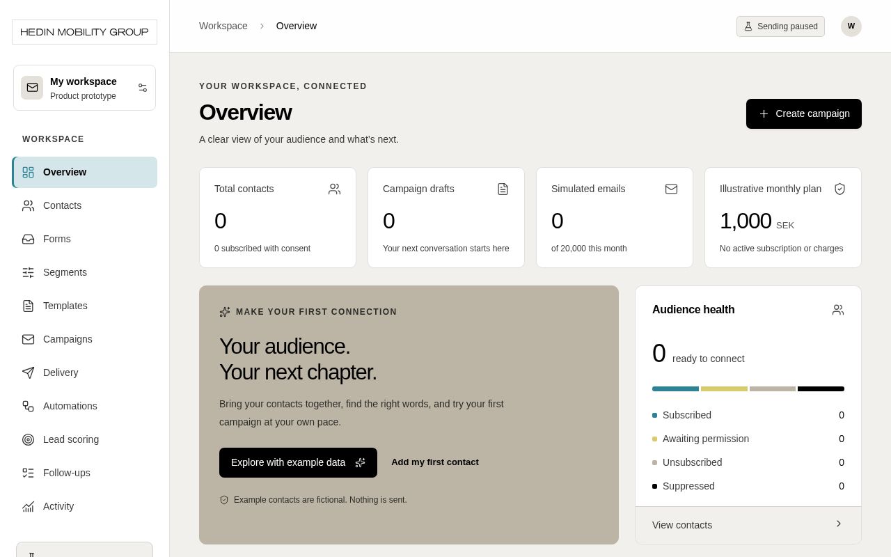Click Sending paused status badge
The width and height of the screenshot is (891, 557).
(x=780, y=26)
